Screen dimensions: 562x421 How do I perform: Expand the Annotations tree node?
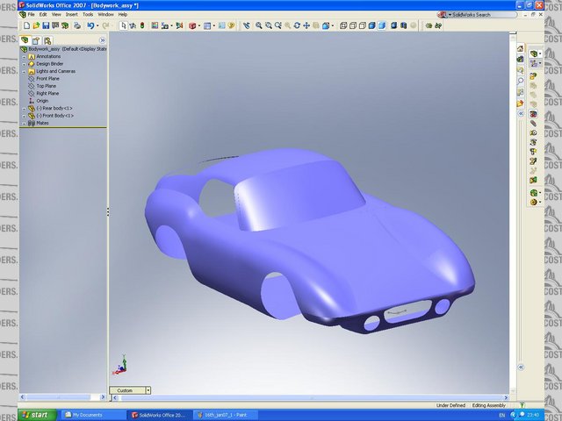point(24,56)
